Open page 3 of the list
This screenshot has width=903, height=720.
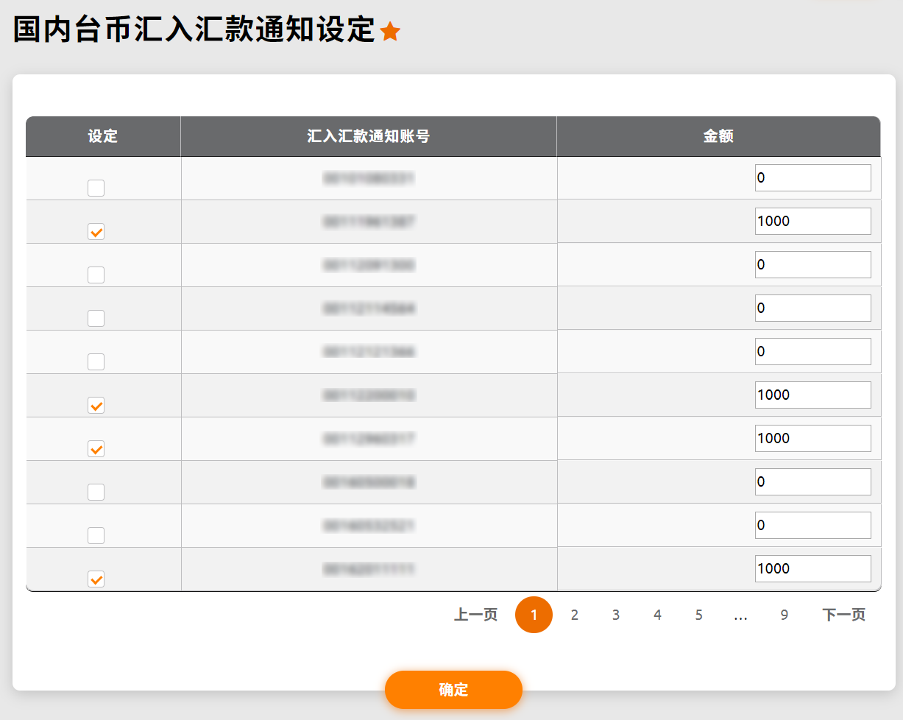point(616,615)
